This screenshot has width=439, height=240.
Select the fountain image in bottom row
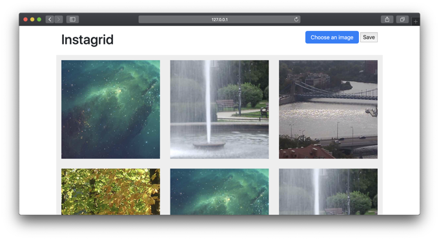[328, 192]
